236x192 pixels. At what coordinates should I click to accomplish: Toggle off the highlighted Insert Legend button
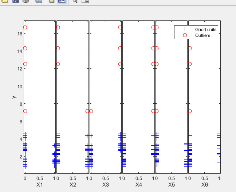[x=62, y=1]
